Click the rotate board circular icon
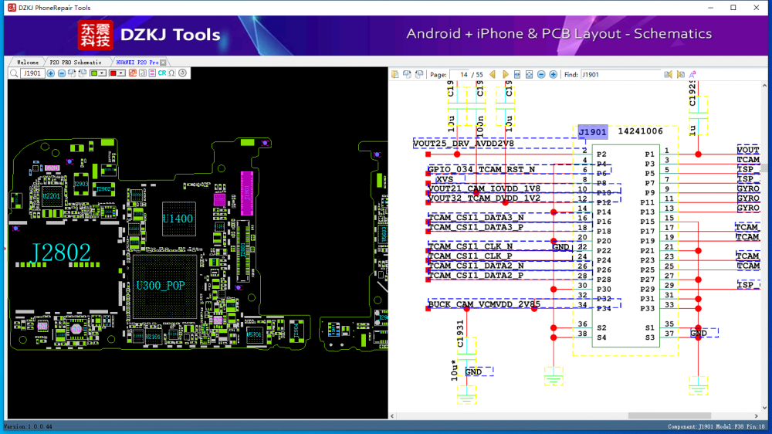This screenshot has width=772, height=434. (x=182, y=73)
